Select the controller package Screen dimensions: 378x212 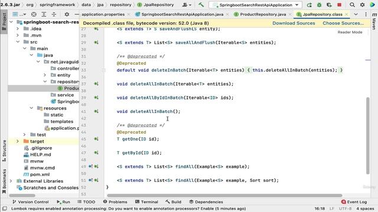pos(65,68)
